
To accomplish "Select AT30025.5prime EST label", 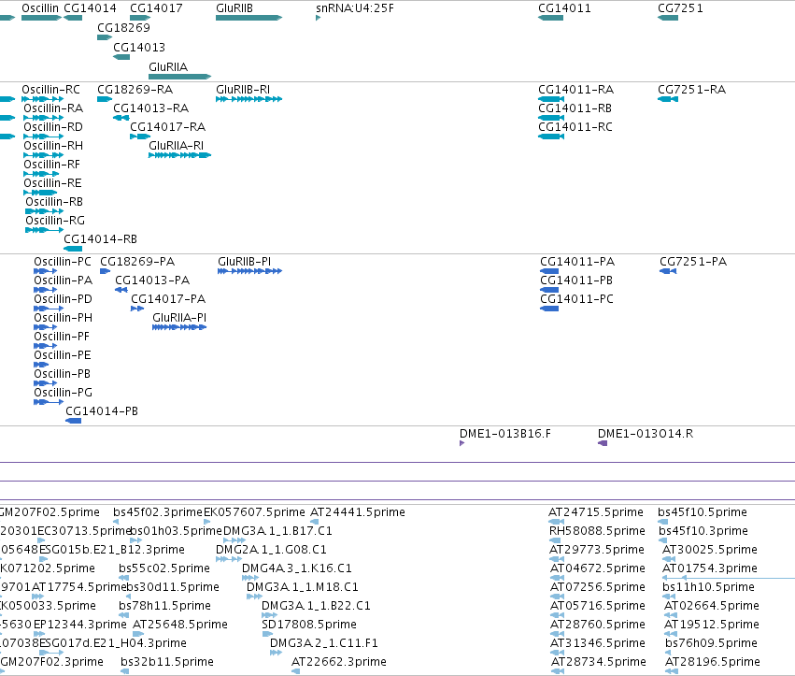I will tap(710, 550).
